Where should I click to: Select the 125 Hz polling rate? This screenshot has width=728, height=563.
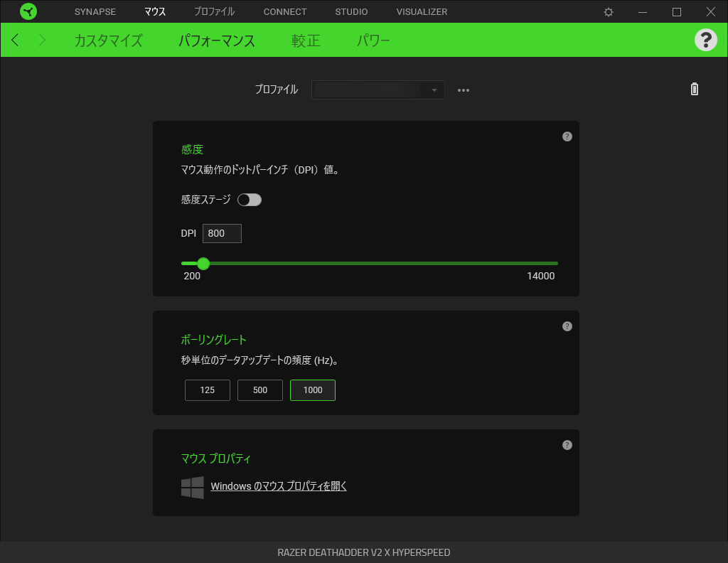pos(208,390)
